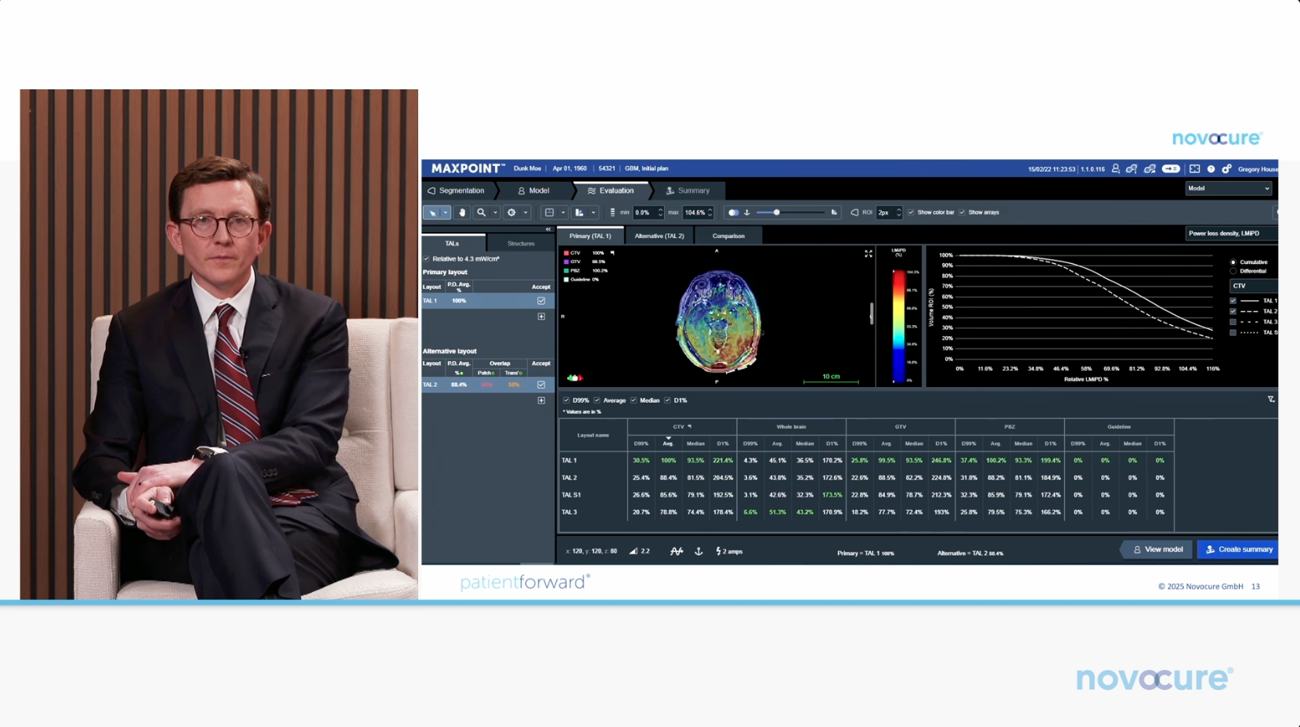This screenshot has height=727, width=1300.
Task: Uncheck Show color bar option
Action: click(911, 212)
